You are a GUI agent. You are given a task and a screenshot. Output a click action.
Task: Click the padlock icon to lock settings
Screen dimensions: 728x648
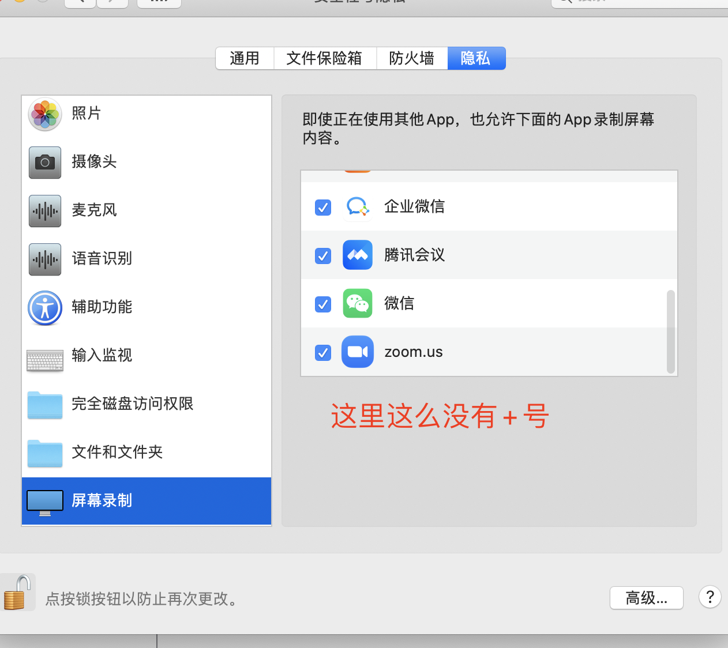(16, 593)
